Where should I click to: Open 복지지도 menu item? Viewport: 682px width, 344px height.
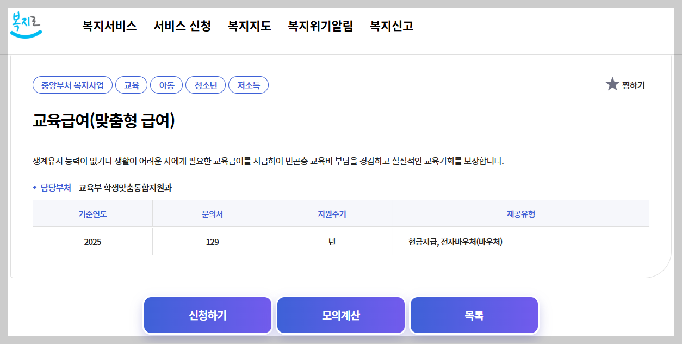pos(248,26)
